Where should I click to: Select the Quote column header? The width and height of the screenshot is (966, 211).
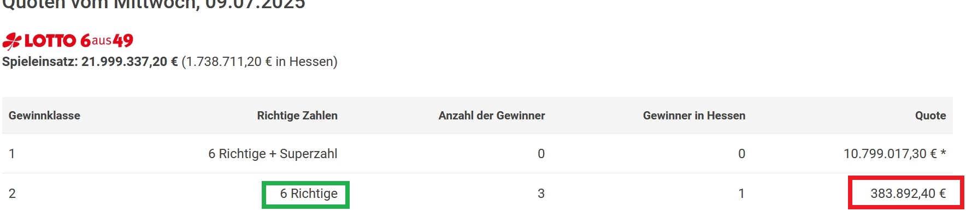pyautogui.click(x=930, y=116)
